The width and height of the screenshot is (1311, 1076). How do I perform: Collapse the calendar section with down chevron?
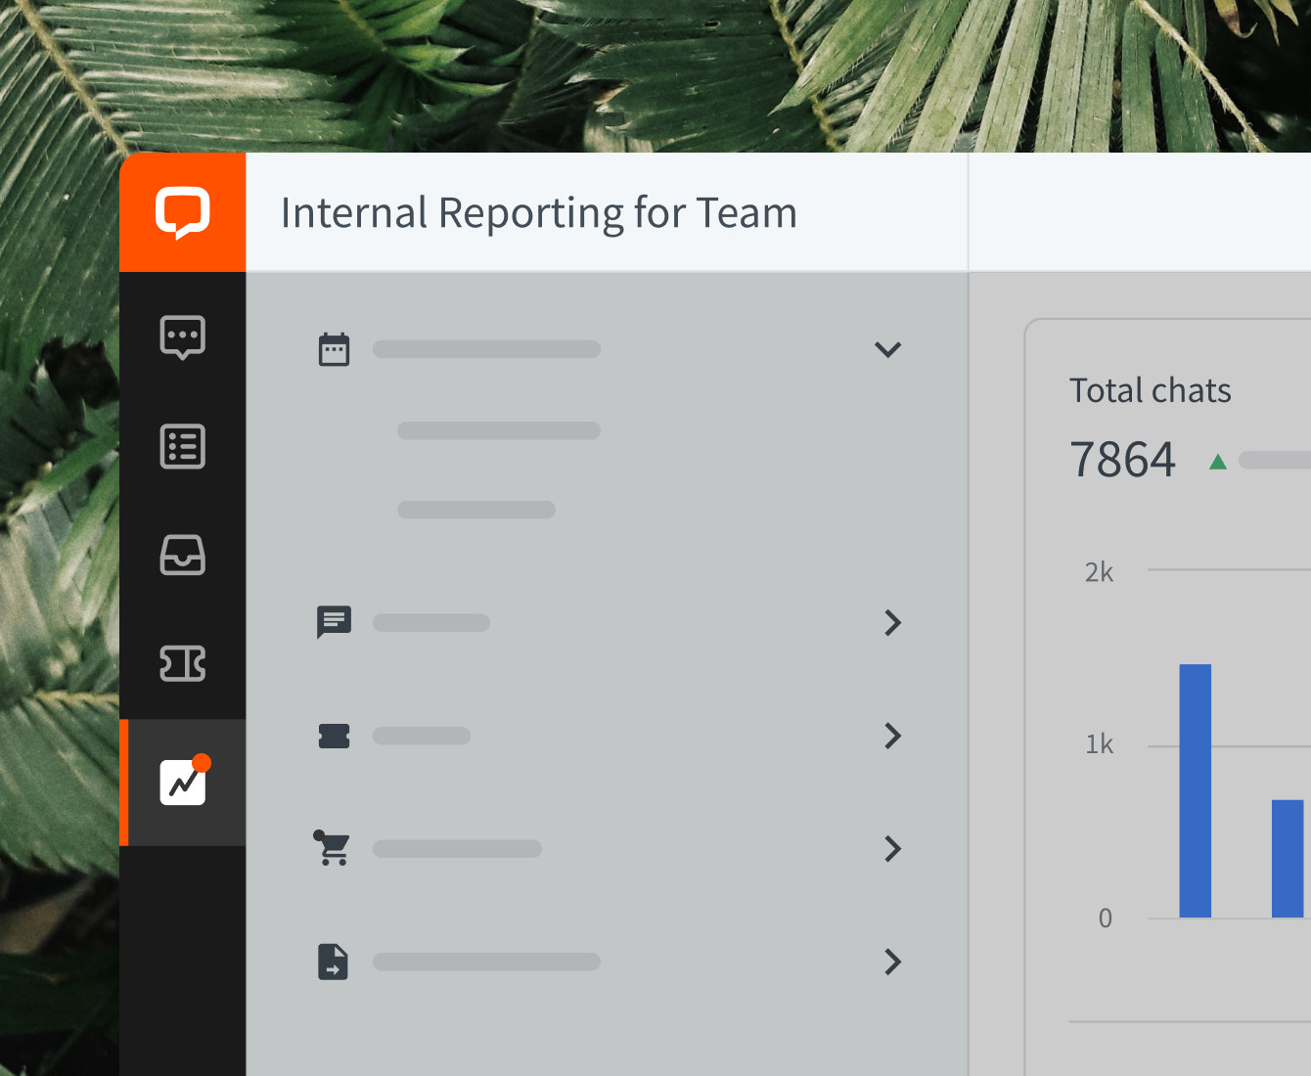pyautogui.click(x=887, y=349)
